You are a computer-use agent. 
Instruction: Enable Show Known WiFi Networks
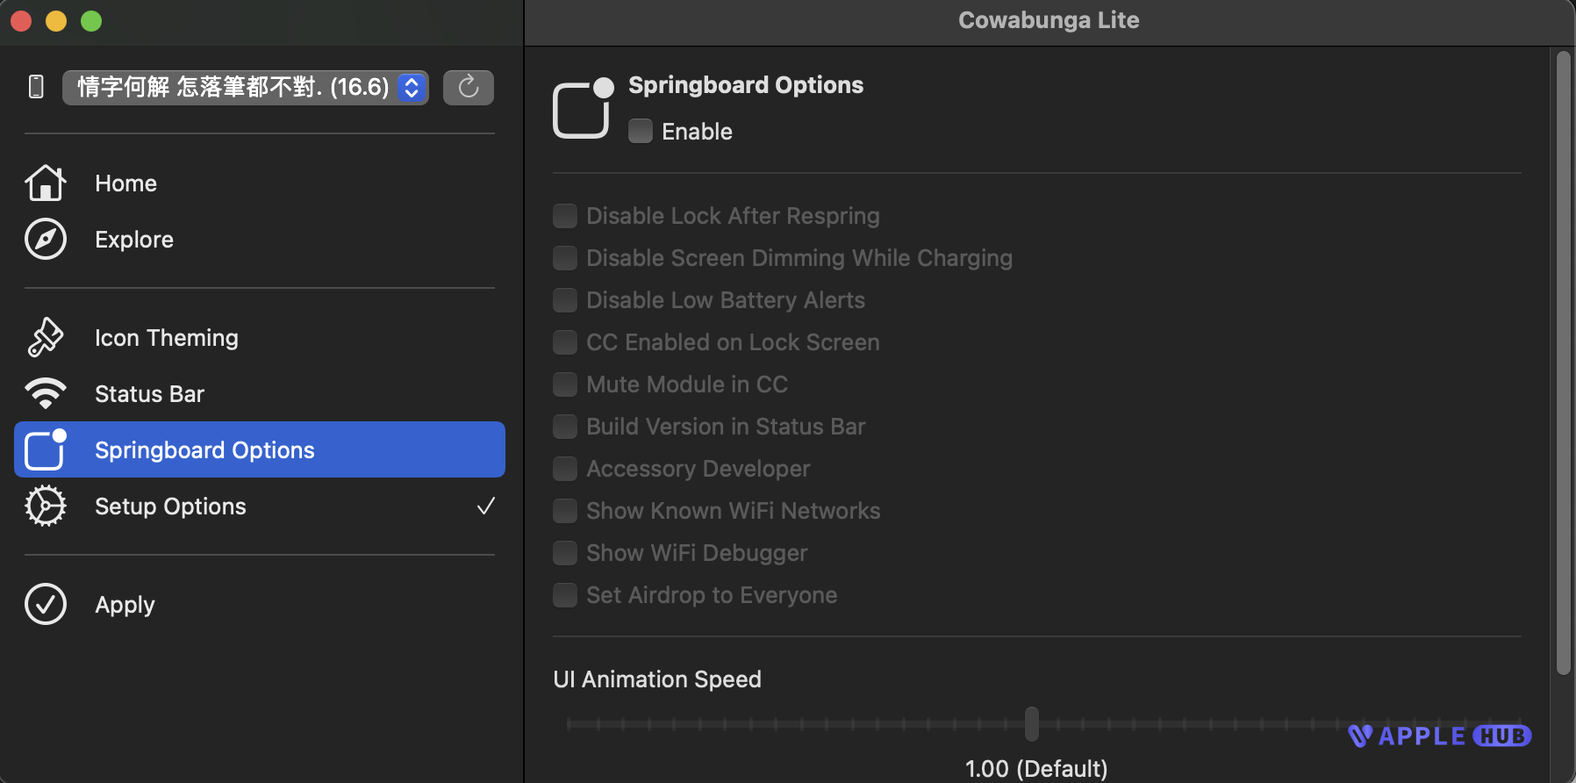point(565,511)
